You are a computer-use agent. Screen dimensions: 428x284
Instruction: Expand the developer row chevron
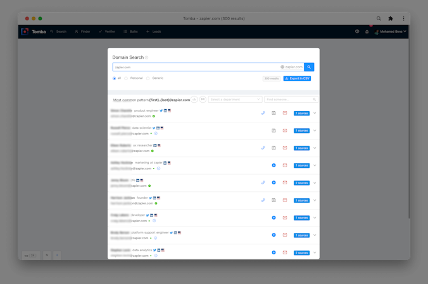click(x=315, y=218)
